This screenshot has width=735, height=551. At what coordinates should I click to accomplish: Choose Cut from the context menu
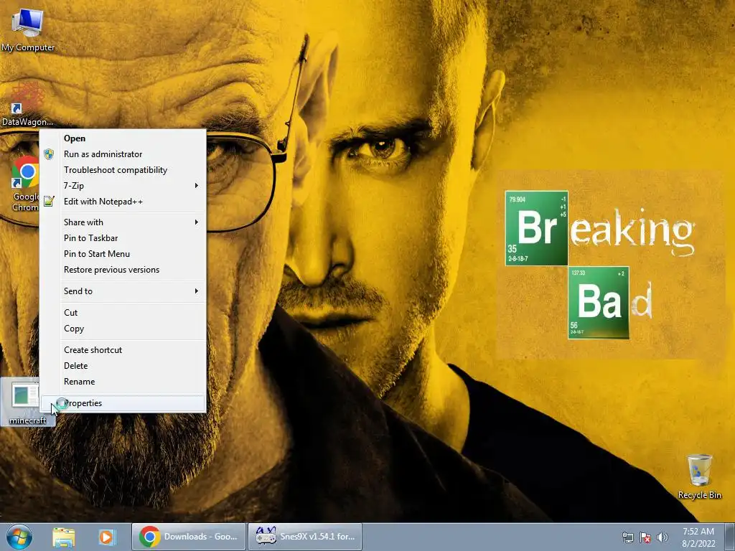pyautogui.click(x=123, y=313)
